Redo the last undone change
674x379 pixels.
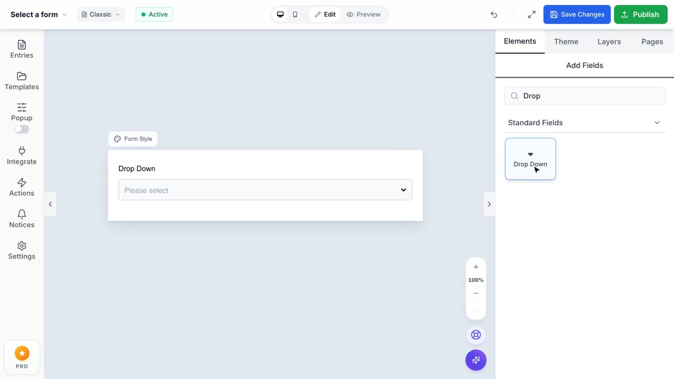click(x=512, y=14)
